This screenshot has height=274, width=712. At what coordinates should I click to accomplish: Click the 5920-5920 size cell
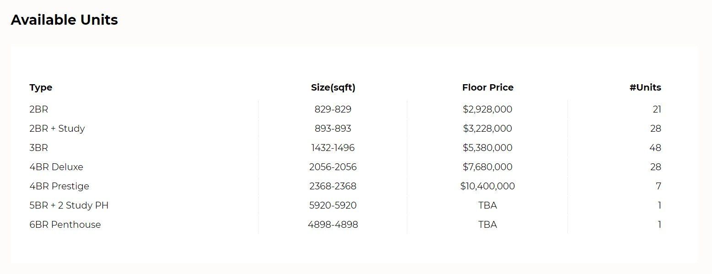(333, 205)
